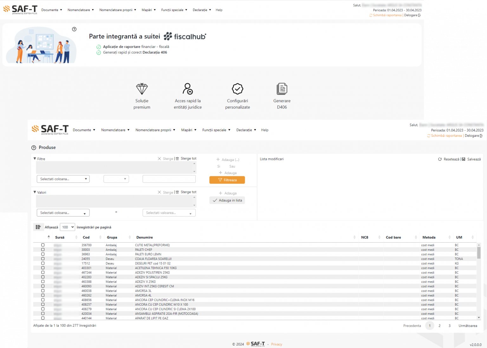
Task: Mark the AMORSA 3L row checkbox
Action: point(43,291)
